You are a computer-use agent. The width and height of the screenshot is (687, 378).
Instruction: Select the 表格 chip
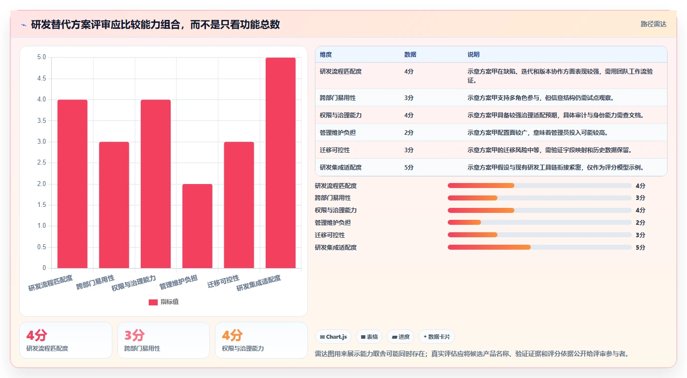(369, 337)
